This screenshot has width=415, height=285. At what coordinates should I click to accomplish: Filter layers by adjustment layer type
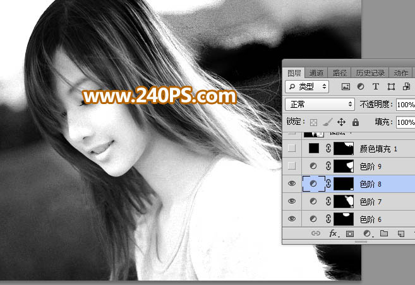pos(361,86)
